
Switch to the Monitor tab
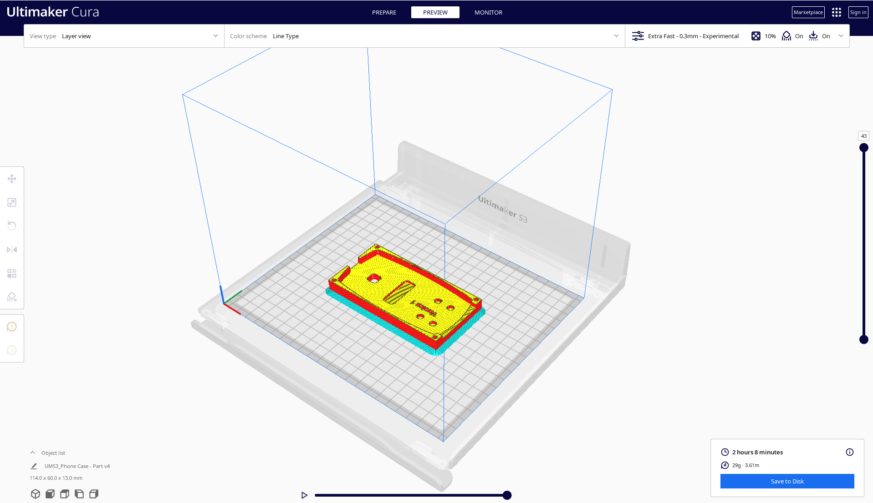pos(488,12)
